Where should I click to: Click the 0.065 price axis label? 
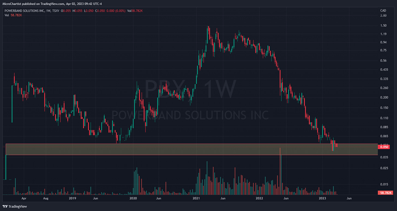384,136
